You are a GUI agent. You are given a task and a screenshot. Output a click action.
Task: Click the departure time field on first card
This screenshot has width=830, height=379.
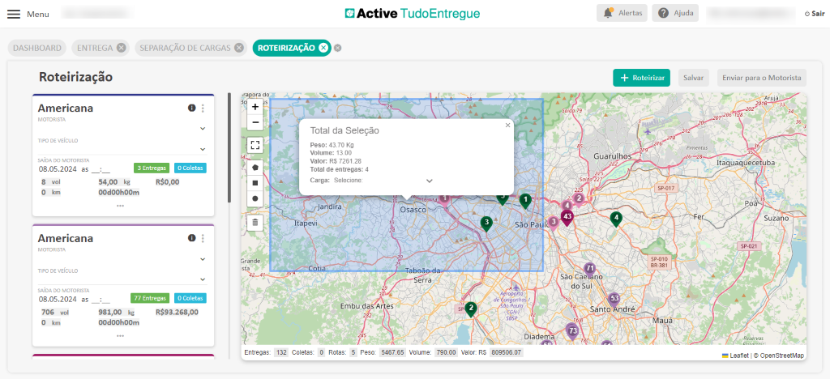101,169
